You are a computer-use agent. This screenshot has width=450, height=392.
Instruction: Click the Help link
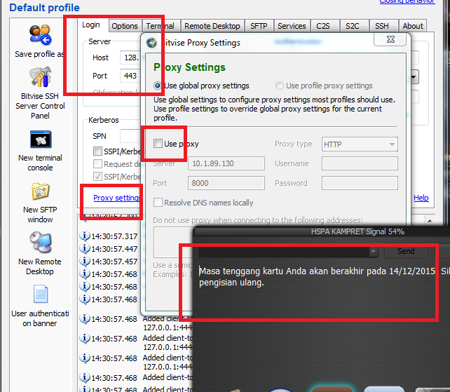pos(421,198)
